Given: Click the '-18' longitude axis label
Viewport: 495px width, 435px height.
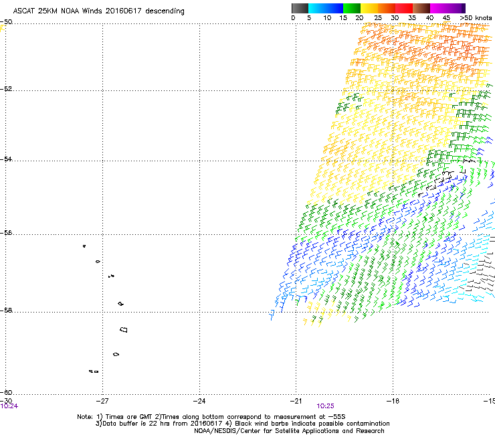Looking at the screenshot, I should coord(393,401).
